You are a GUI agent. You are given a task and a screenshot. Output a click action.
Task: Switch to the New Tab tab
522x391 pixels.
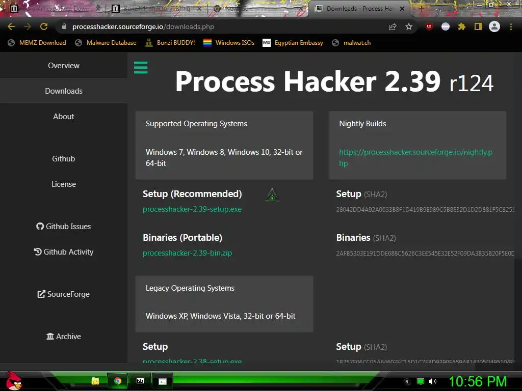pos(258,9)
